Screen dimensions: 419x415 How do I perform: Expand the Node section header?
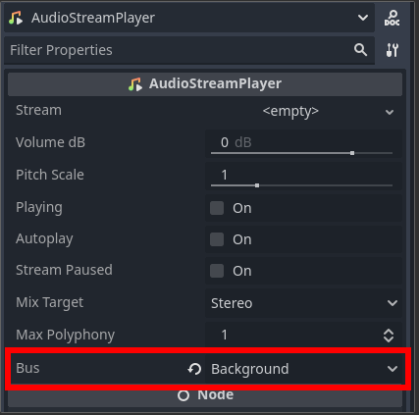pyautogui.click(x=205, y=395)
